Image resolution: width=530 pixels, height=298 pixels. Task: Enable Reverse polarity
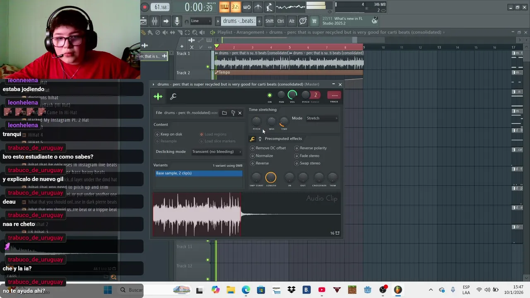(x=311, y=148)
